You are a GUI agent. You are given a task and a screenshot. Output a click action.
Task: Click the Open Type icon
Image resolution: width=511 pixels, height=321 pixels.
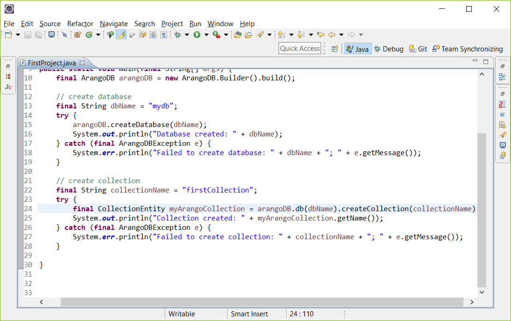click(x=111, y=35)
